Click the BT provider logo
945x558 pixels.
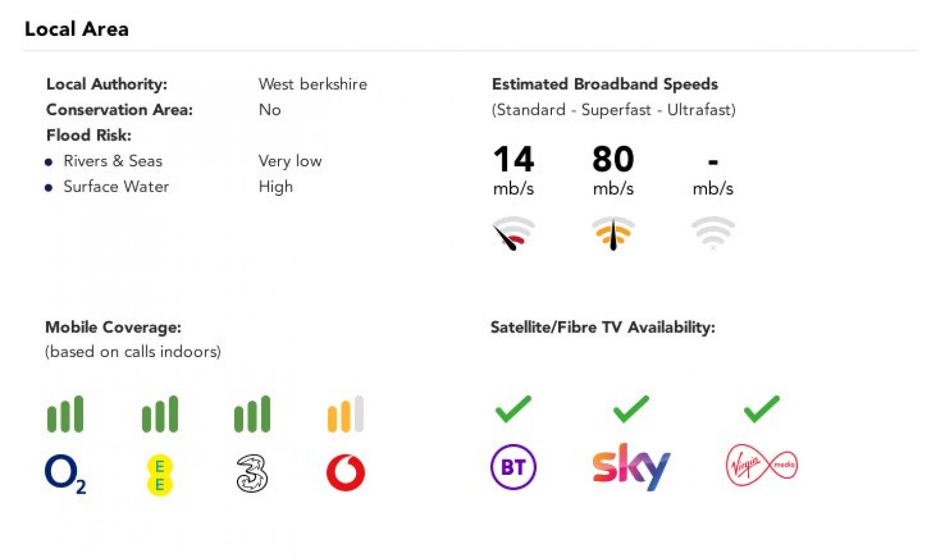click(x=513, y=467)
